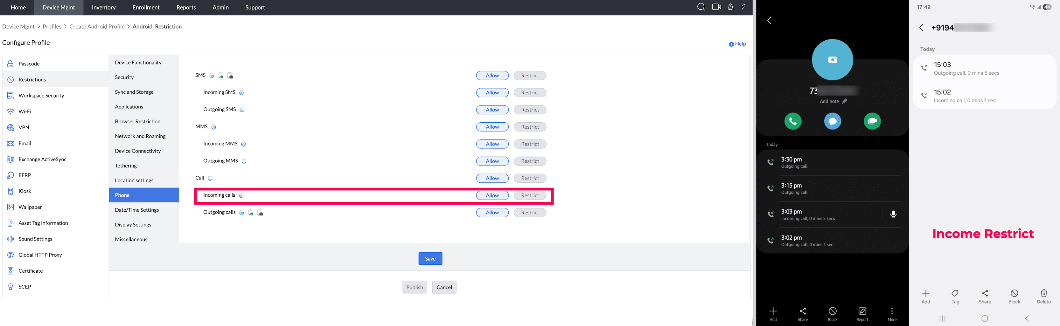Viewport: 1060px width, 326px height.
Task: Open the search icon in top navigation bar
Action: click(x=701, y=7)
